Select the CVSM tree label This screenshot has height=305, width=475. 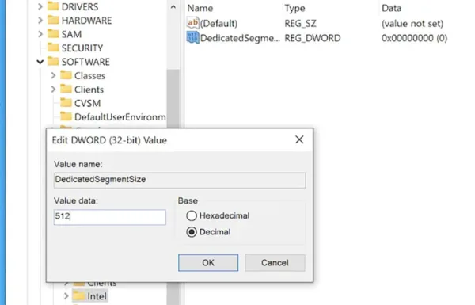87,104
